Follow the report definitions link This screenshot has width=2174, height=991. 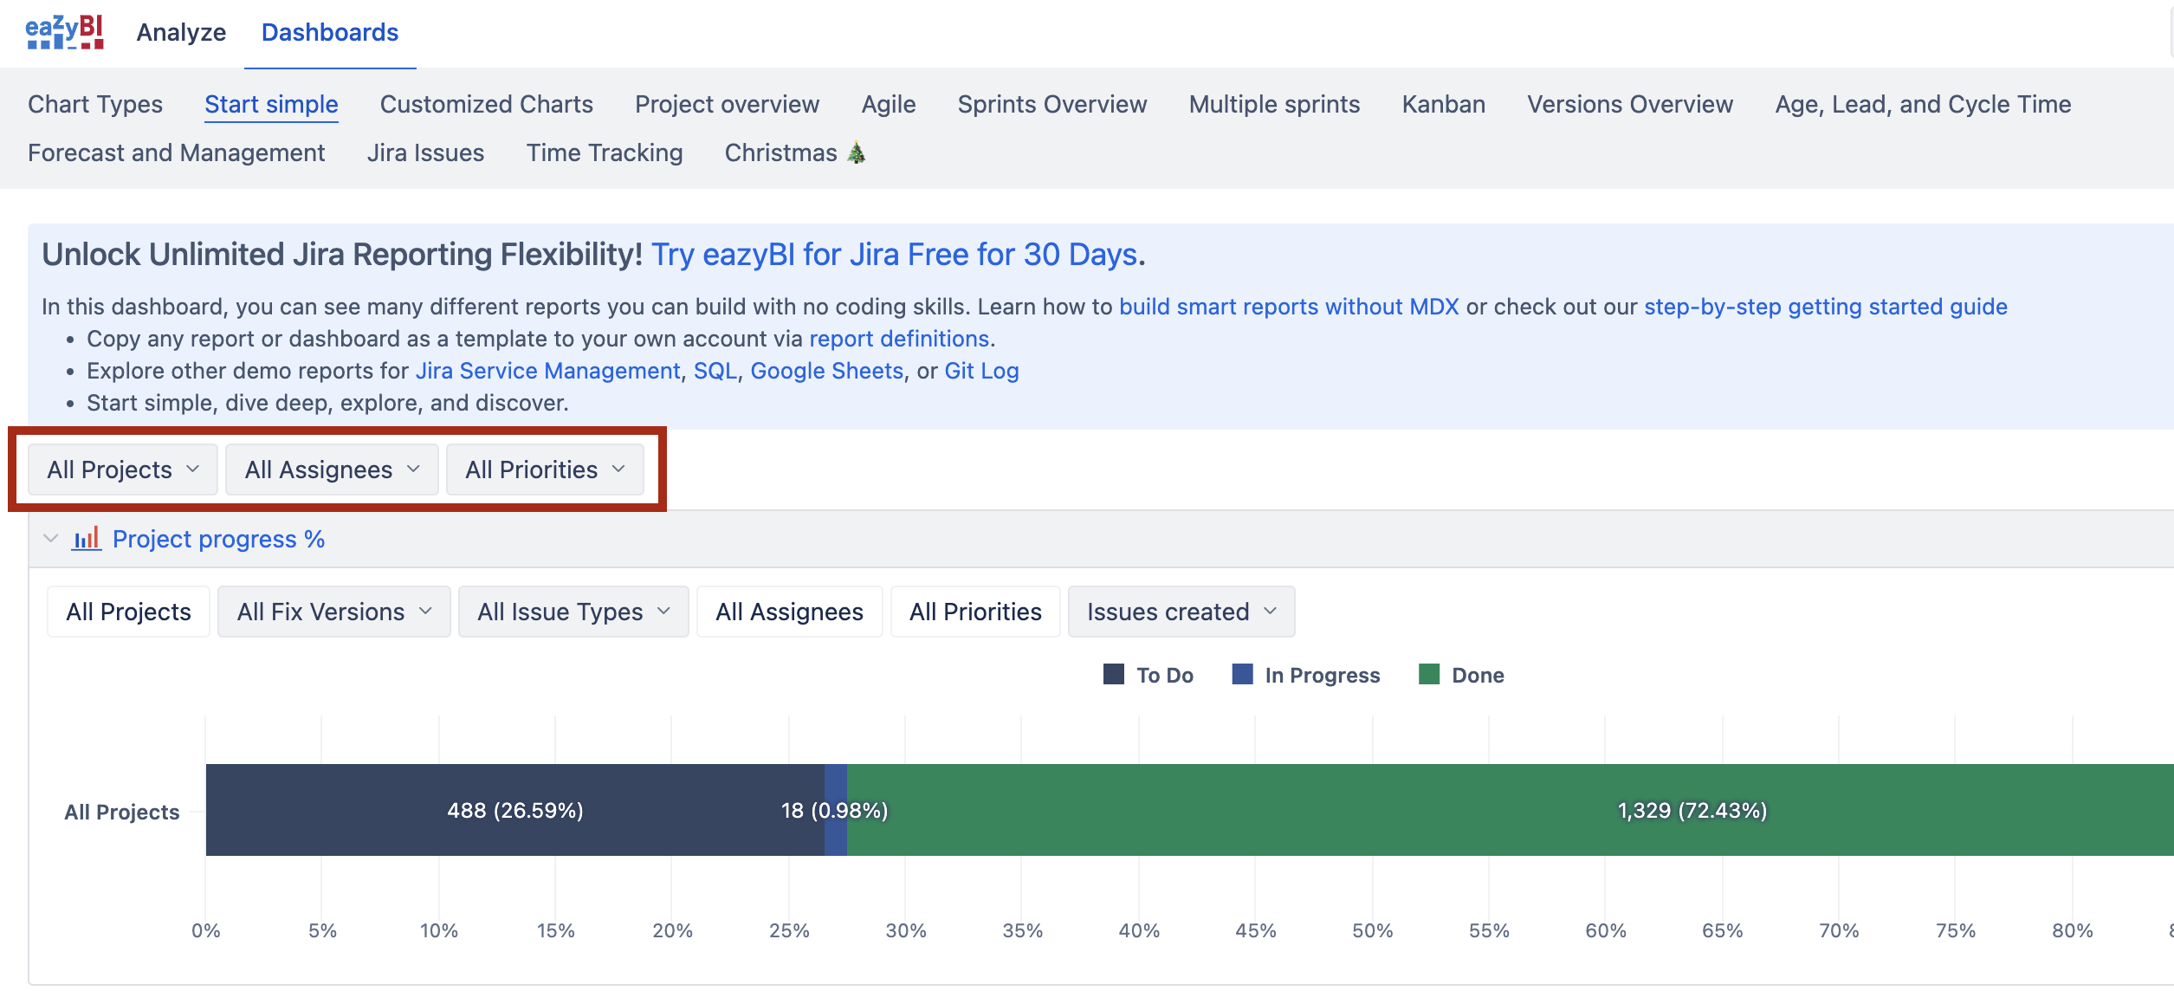[899, 339]
